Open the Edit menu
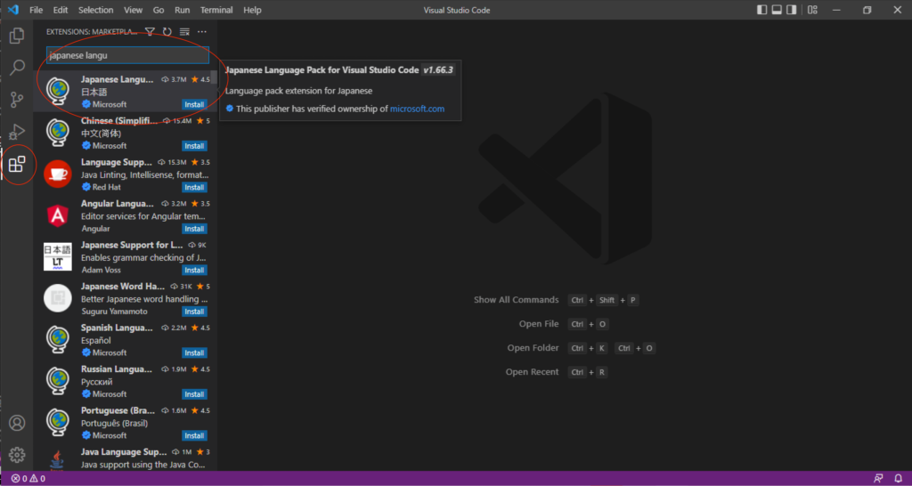912x486 pixels. (x=61, y=10)
